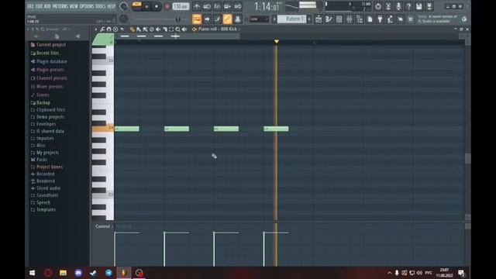
Task: Click the export/render icon beside save
Action: click(x=429, y=6)
